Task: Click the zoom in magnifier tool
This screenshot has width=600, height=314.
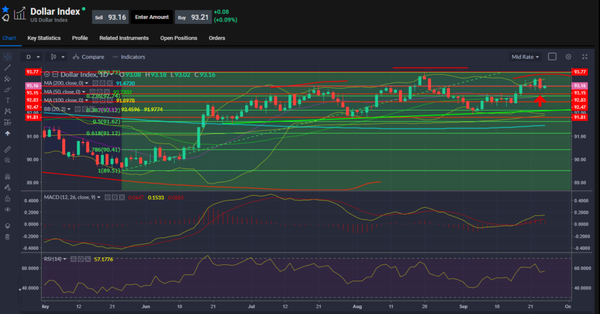Action: coord(7,160)
